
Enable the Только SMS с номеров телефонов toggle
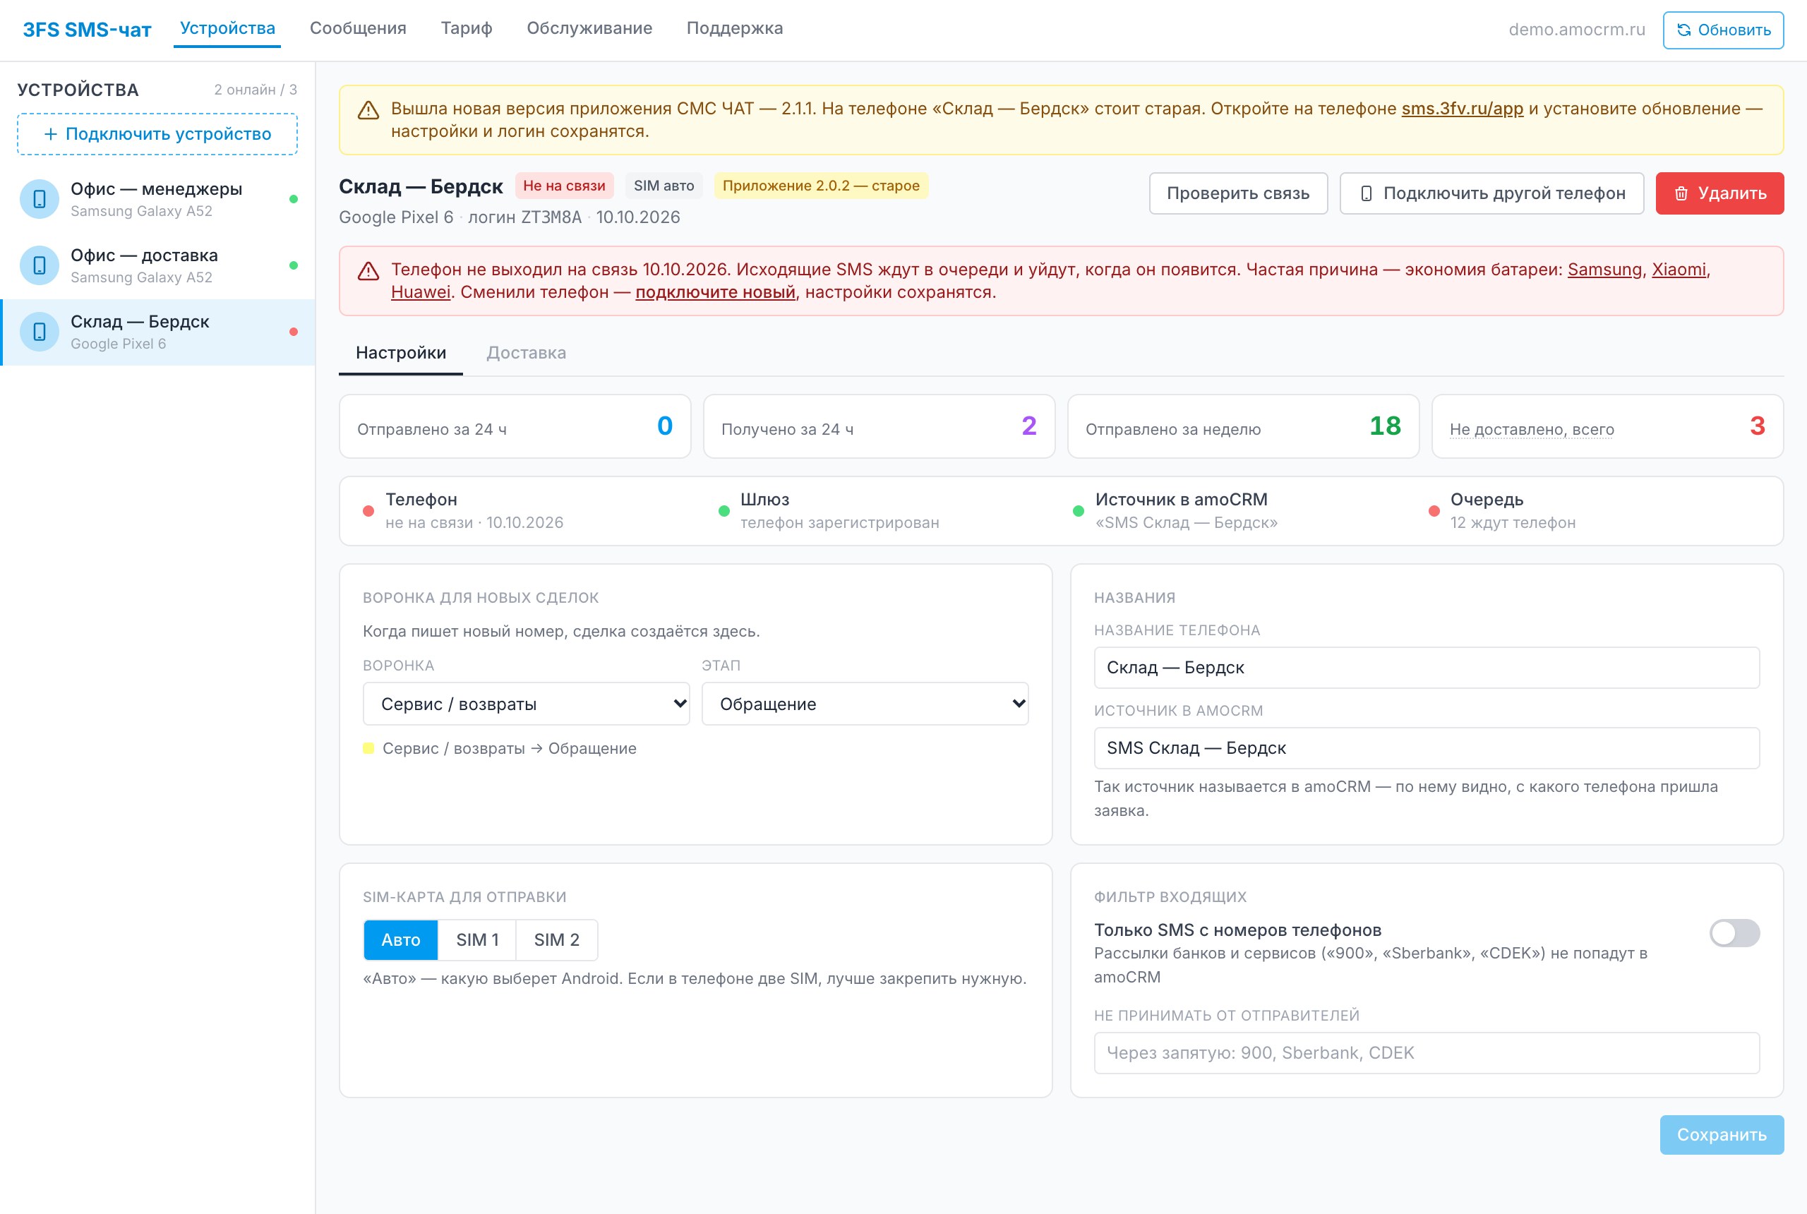click(x=1734, y=933)
